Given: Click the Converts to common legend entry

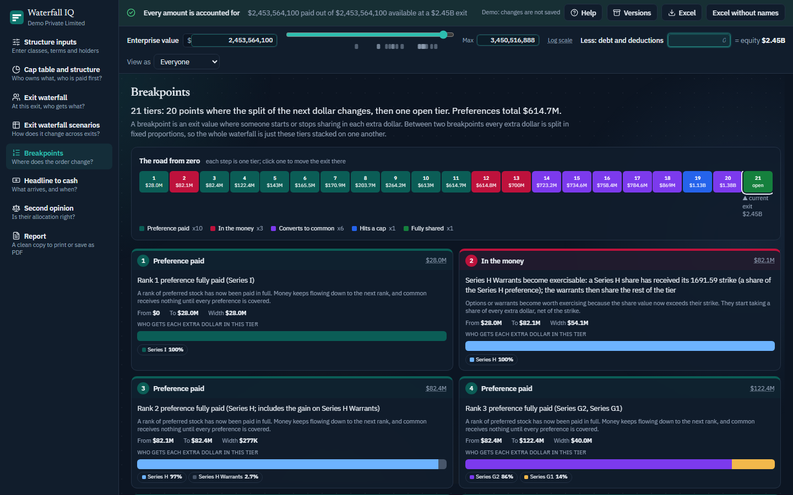Looking at the screenshot, I should tap(307, 228).
